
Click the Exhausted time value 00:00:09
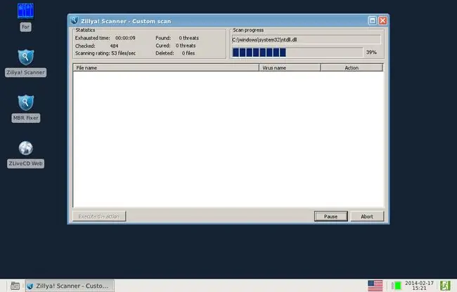(x=125, y=38)
